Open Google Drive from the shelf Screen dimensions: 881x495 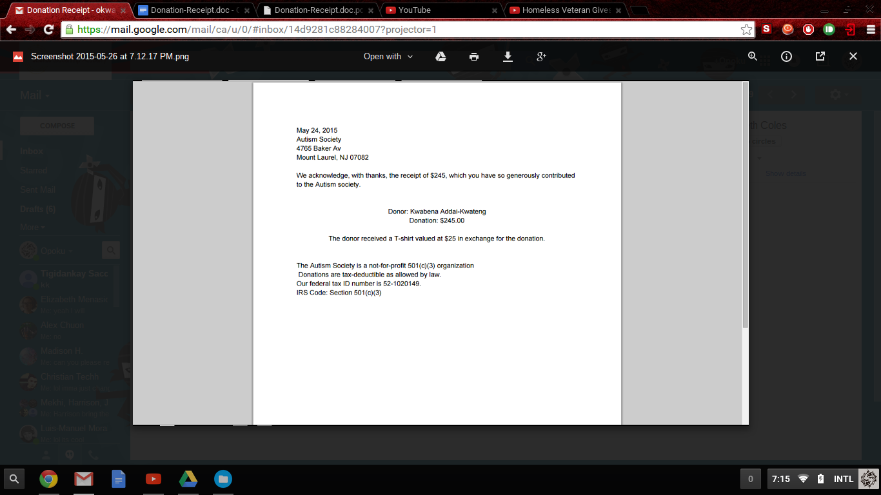coord(188,479)
